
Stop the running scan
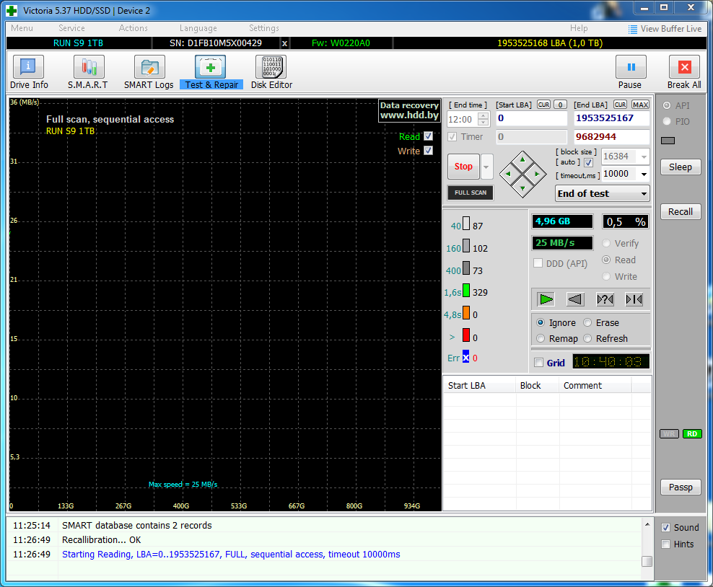pos(463,167)
